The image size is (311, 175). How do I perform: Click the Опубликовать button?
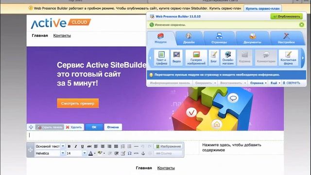[286, 17]
